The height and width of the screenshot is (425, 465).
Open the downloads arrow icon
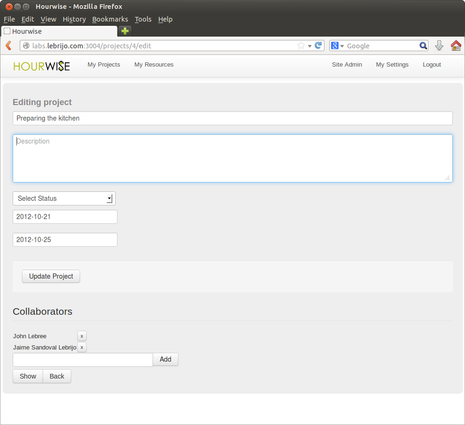click(x=439, y=46)
